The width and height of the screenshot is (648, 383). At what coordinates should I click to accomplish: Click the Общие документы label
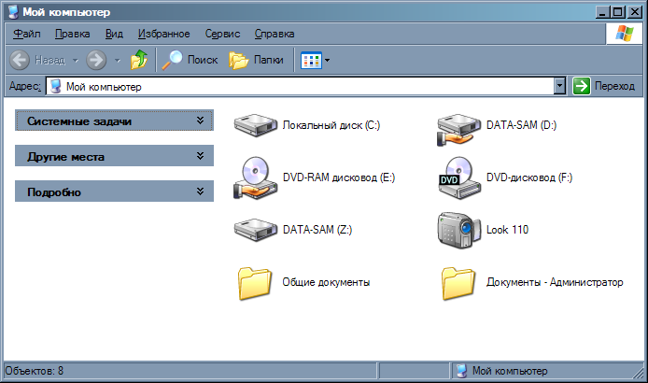click(326, 282)
